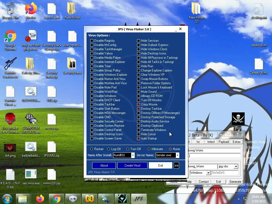Select the DESTOYER gear file icon
Screen dimensions: 272x204
click(x=31, y=94)
